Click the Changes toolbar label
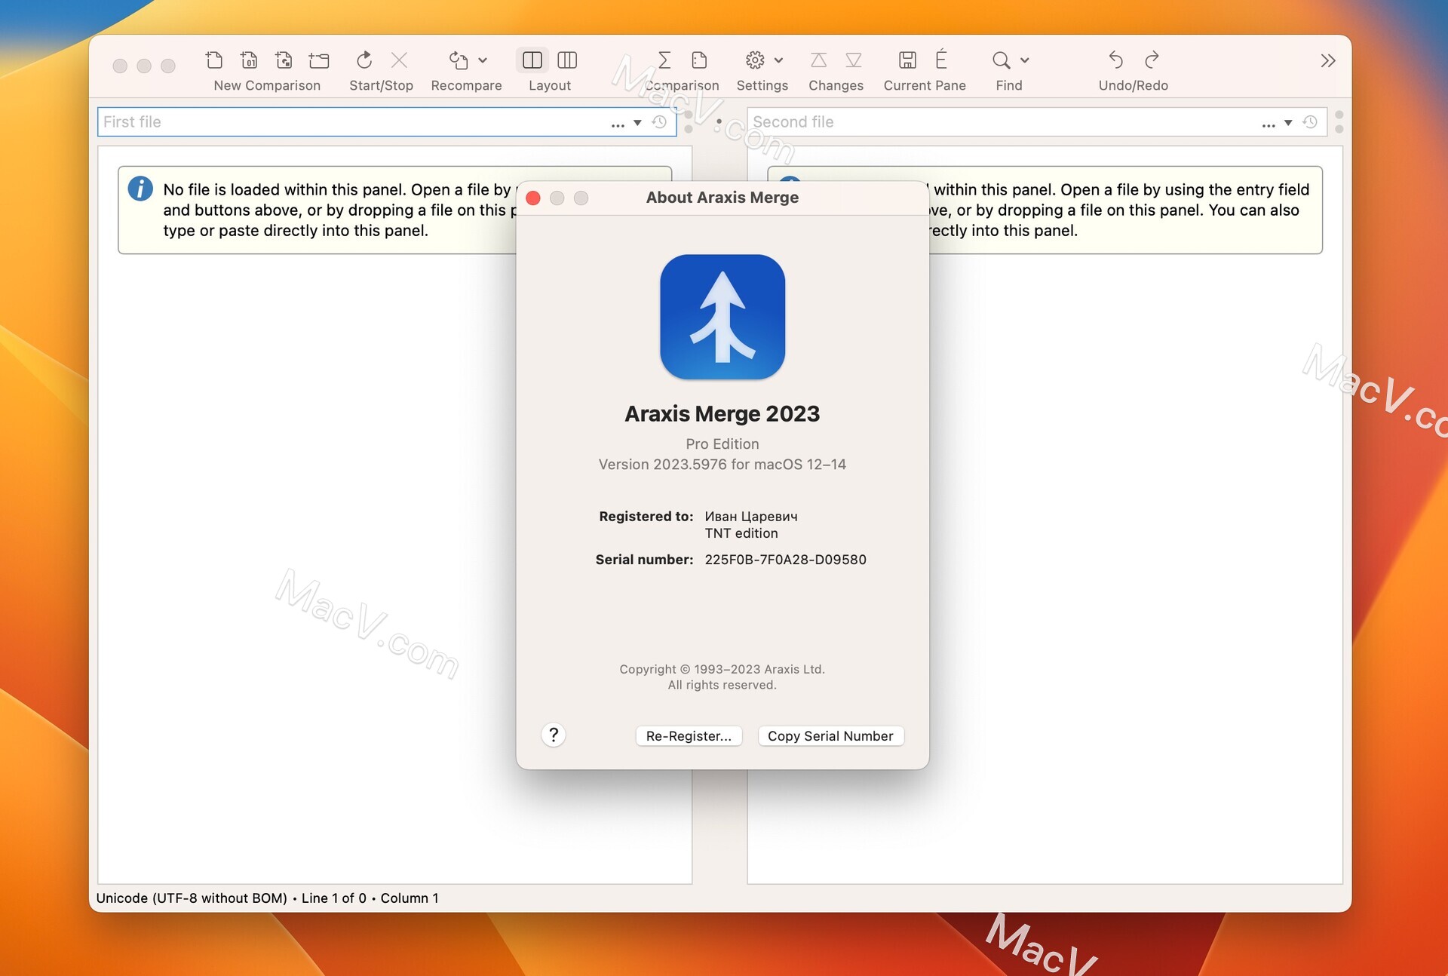The image size is (1448, 976). 836,86
